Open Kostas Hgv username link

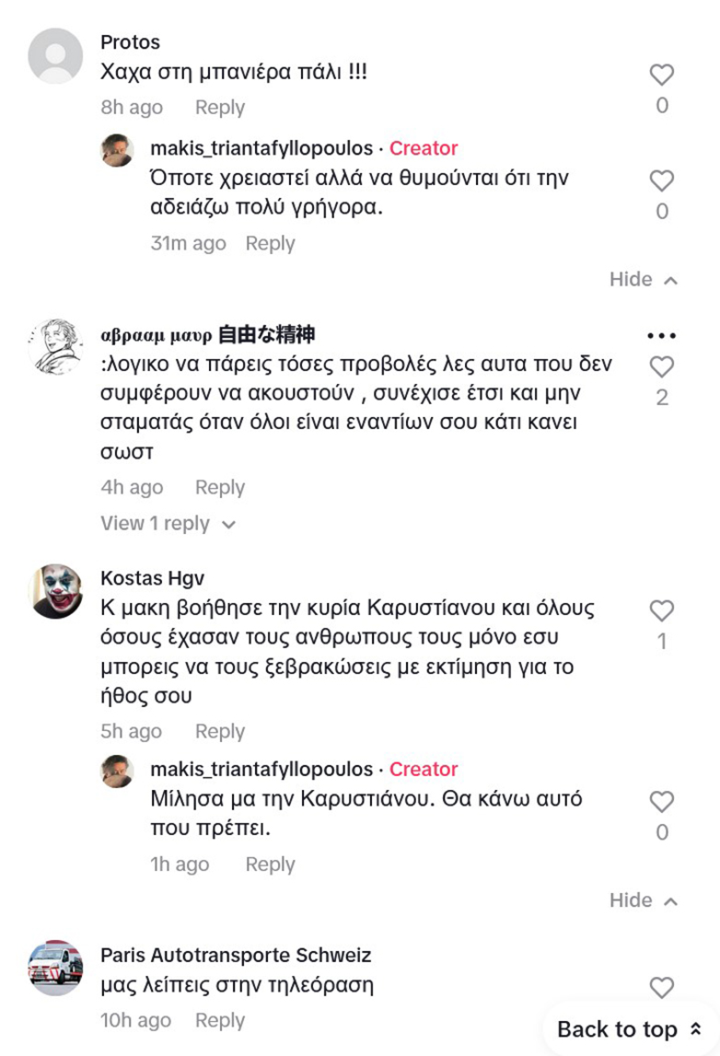[152, 578]
